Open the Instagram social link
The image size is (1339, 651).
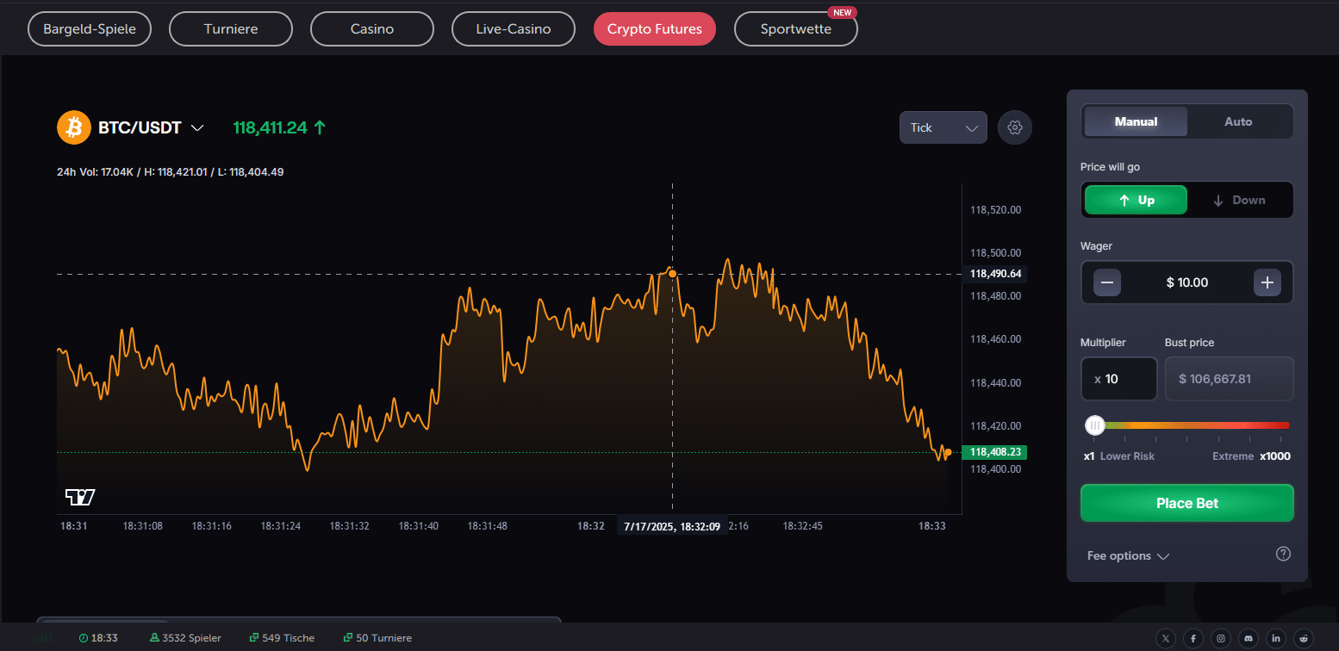(1220, 638)
